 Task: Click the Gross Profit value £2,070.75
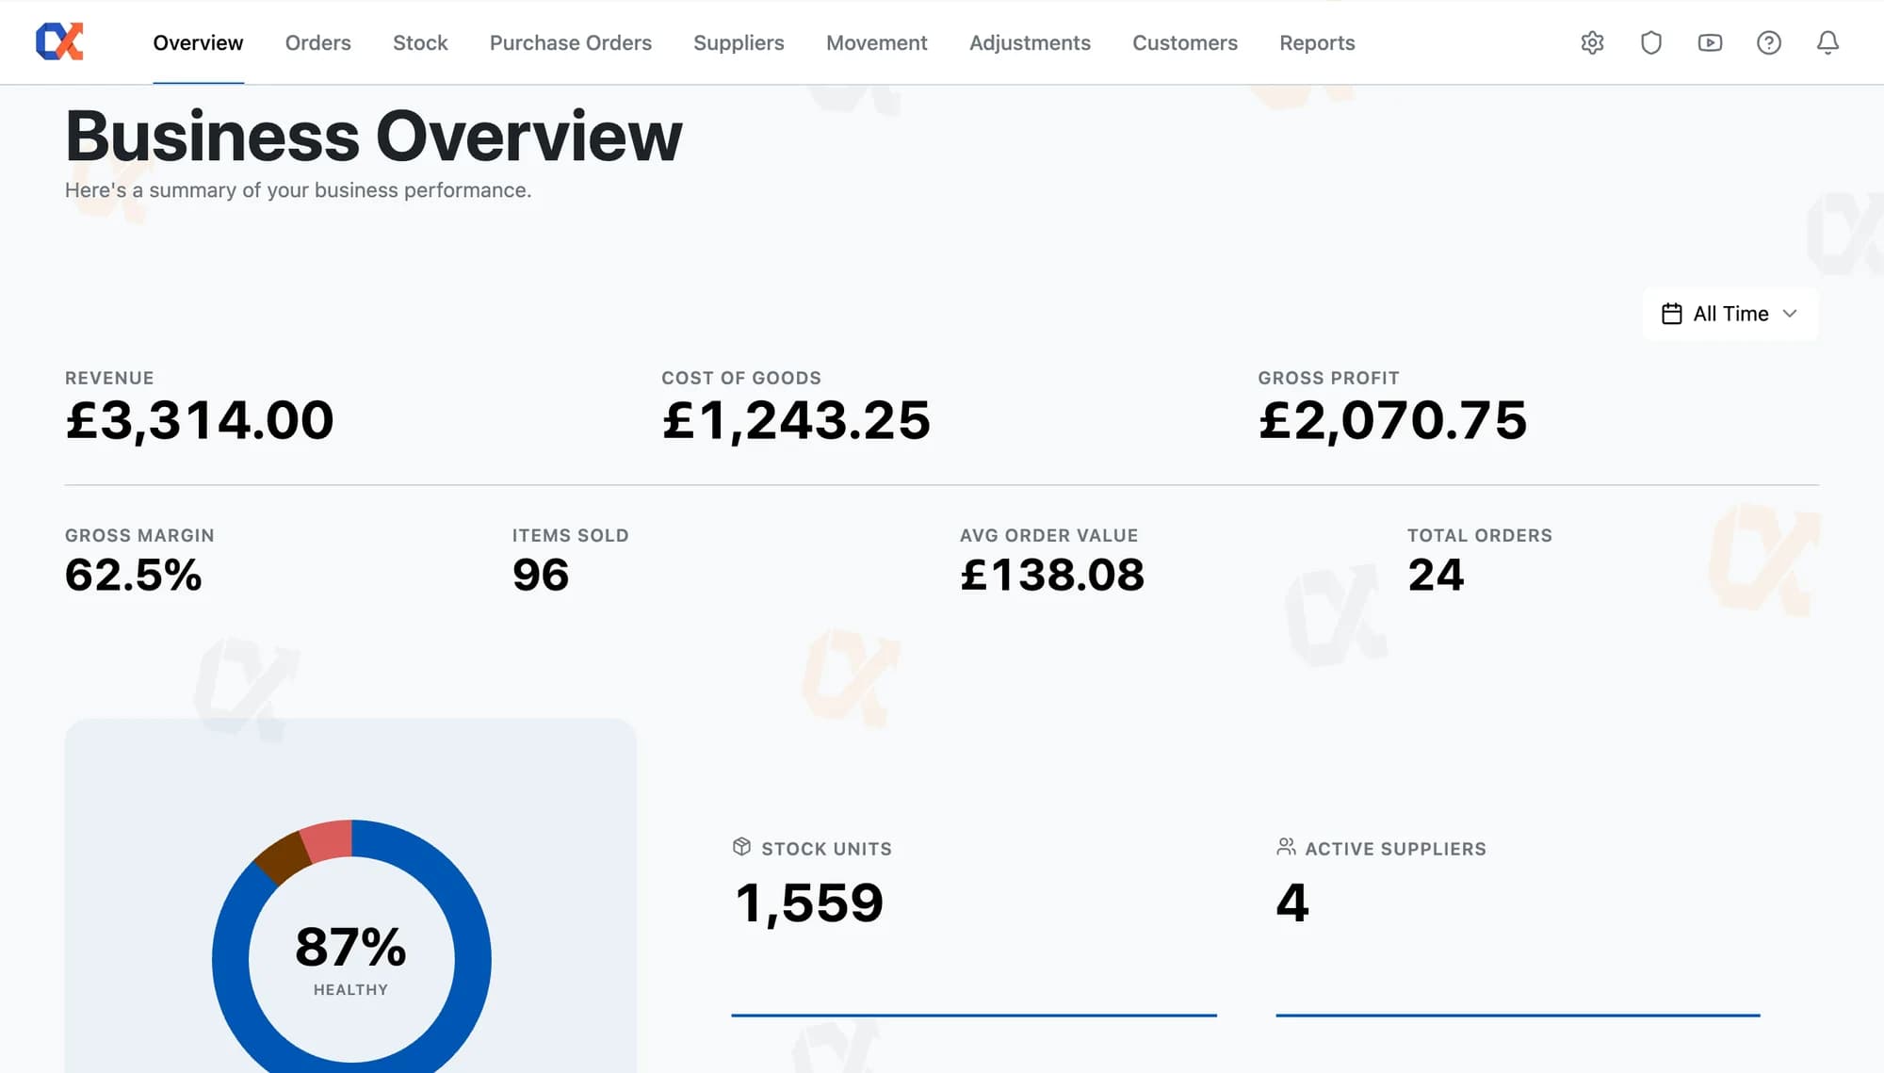tap(1392, 420)
